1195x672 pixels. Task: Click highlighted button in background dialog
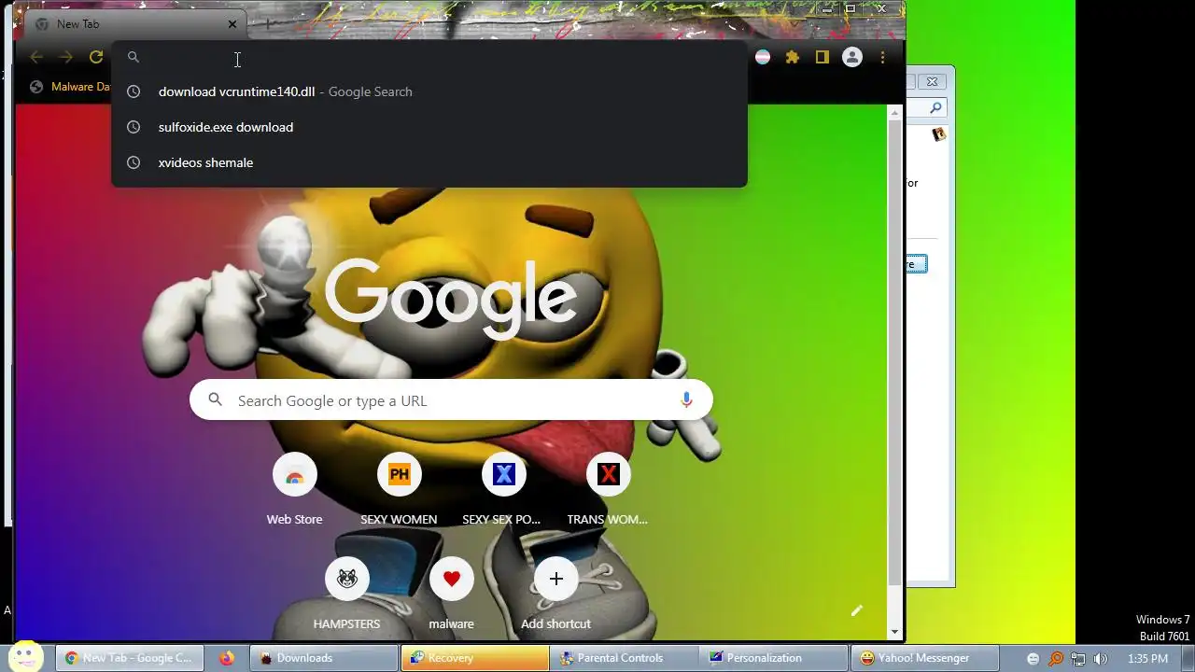point(915,264)
